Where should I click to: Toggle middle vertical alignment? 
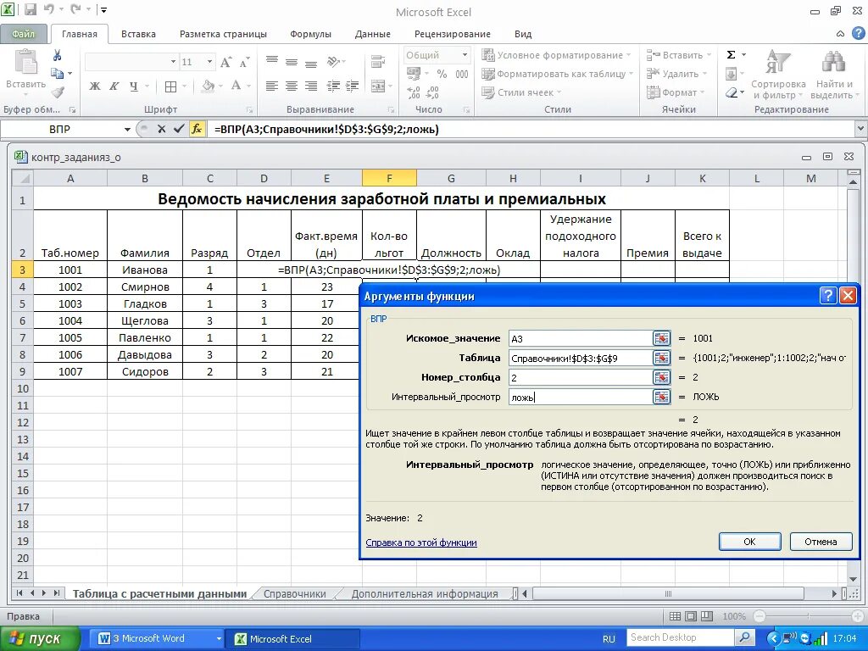pos(292,61)
